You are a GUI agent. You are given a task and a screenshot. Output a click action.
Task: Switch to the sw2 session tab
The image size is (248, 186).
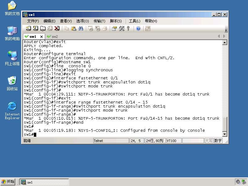52,37
